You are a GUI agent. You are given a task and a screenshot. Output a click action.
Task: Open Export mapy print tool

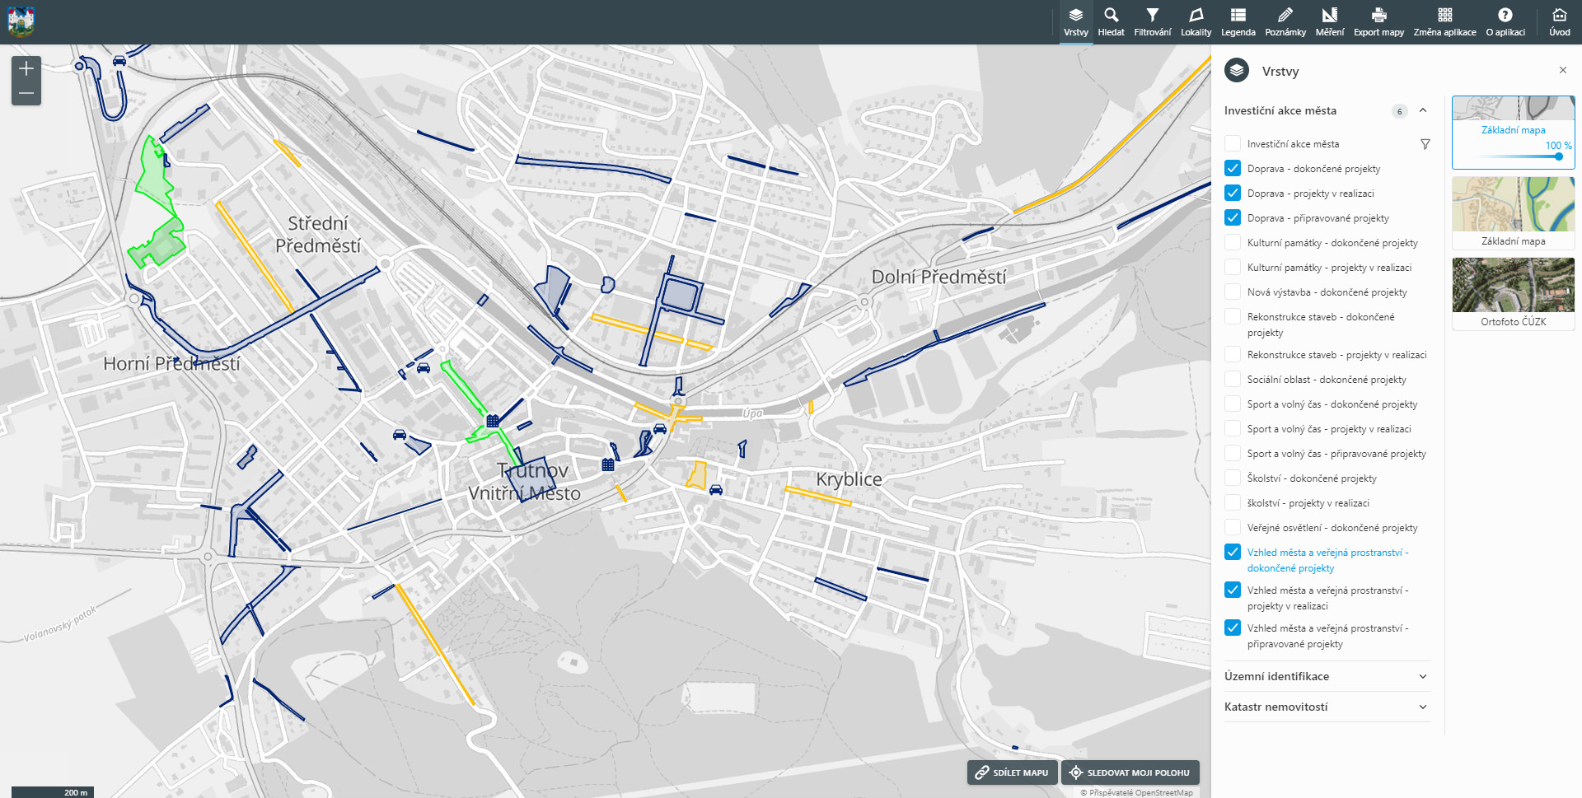(1378, 22)
